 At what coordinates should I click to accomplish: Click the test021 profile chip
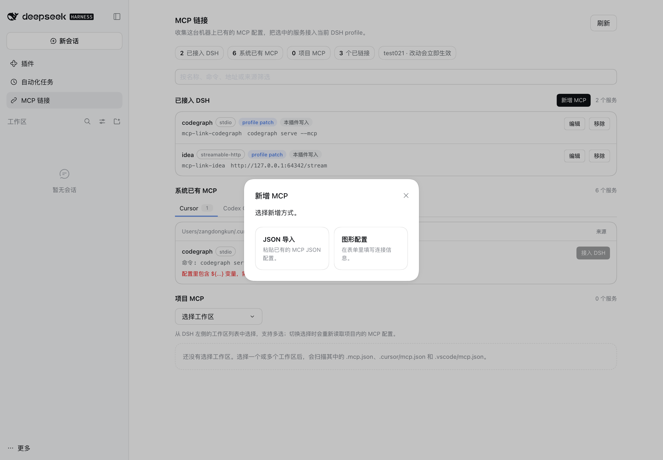[417, 53]
